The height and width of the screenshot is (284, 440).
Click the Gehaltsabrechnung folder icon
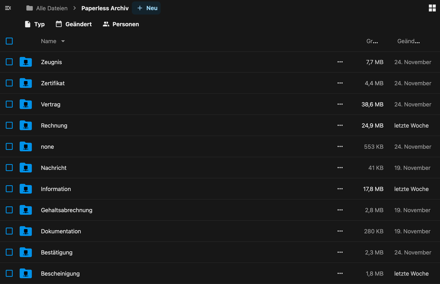pos(26,210)
